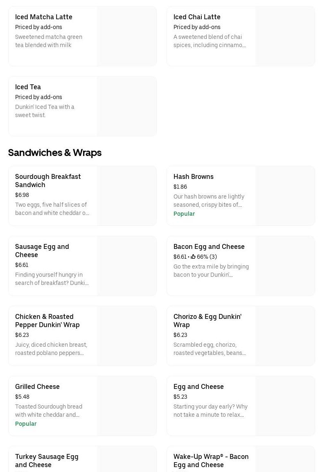Select Chorizo & Egg Dunkin' Wrap
This screenshot has height=472, width=329.
(x=207, y=321)
